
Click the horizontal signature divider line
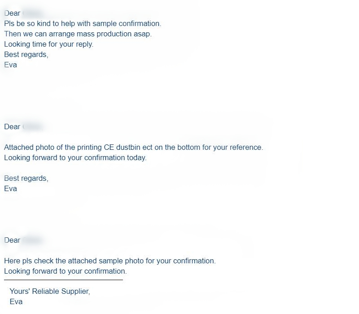pyautogui.click(x=63, y=279)
